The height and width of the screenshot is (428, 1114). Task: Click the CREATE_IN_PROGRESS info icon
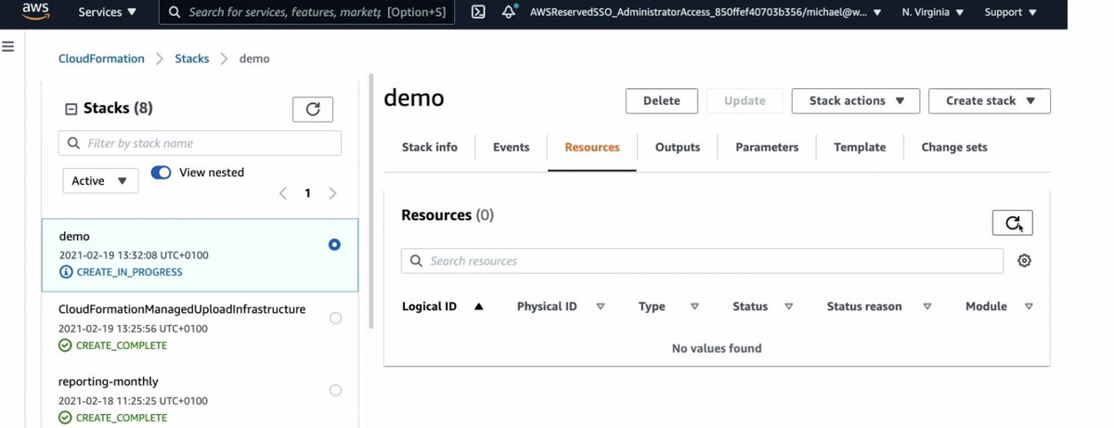65,272
